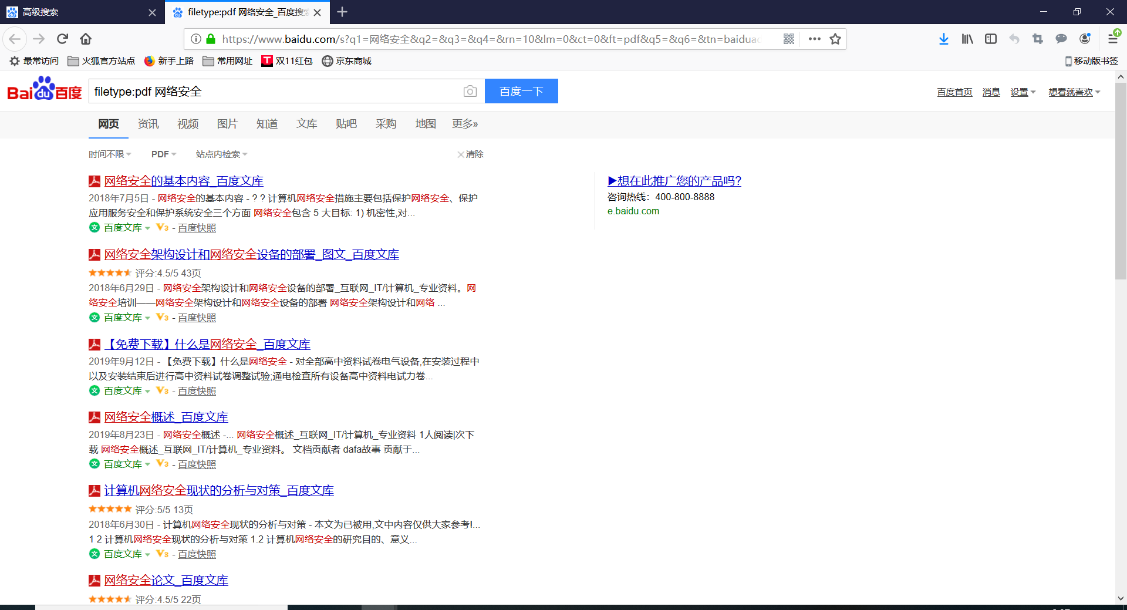
Task: Expand the 更多» categories menu
Action: (x=465, y=124)
